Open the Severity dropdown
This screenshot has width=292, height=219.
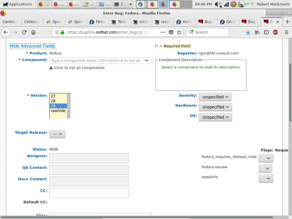(x=215, y=97)
